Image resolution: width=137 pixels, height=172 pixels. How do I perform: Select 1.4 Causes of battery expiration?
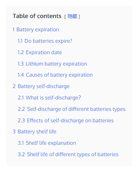[55, 75]
